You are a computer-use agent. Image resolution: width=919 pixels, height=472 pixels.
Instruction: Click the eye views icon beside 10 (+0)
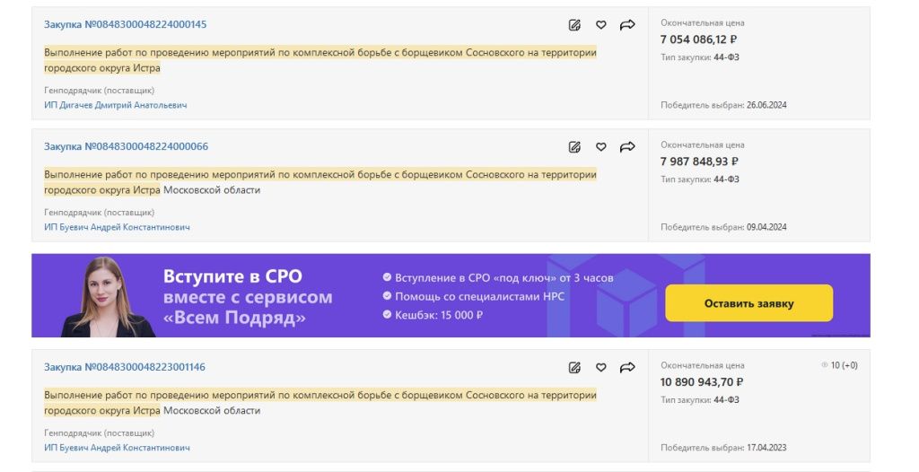tap(825, 366)
